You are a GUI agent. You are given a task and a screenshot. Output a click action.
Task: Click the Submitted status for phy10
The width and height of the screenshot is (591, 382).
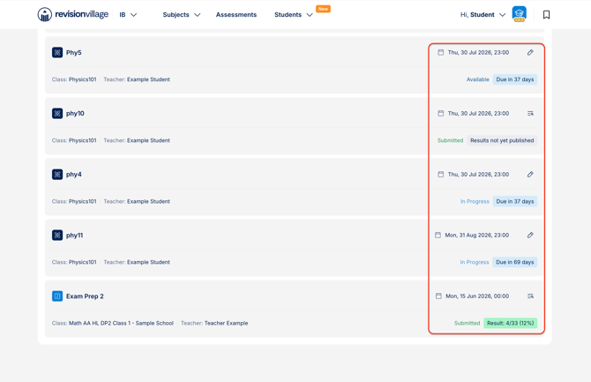point(450,140)
